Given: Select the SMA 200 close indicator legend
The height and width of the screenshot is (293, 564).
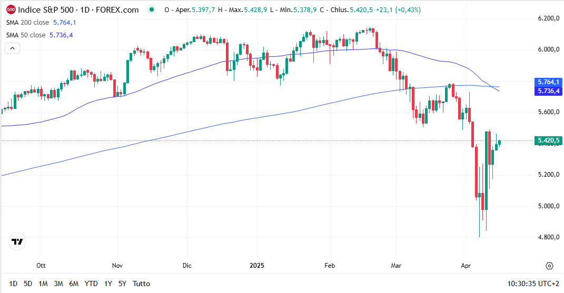Looking at the screenshot, I should (x=27, y=22).
